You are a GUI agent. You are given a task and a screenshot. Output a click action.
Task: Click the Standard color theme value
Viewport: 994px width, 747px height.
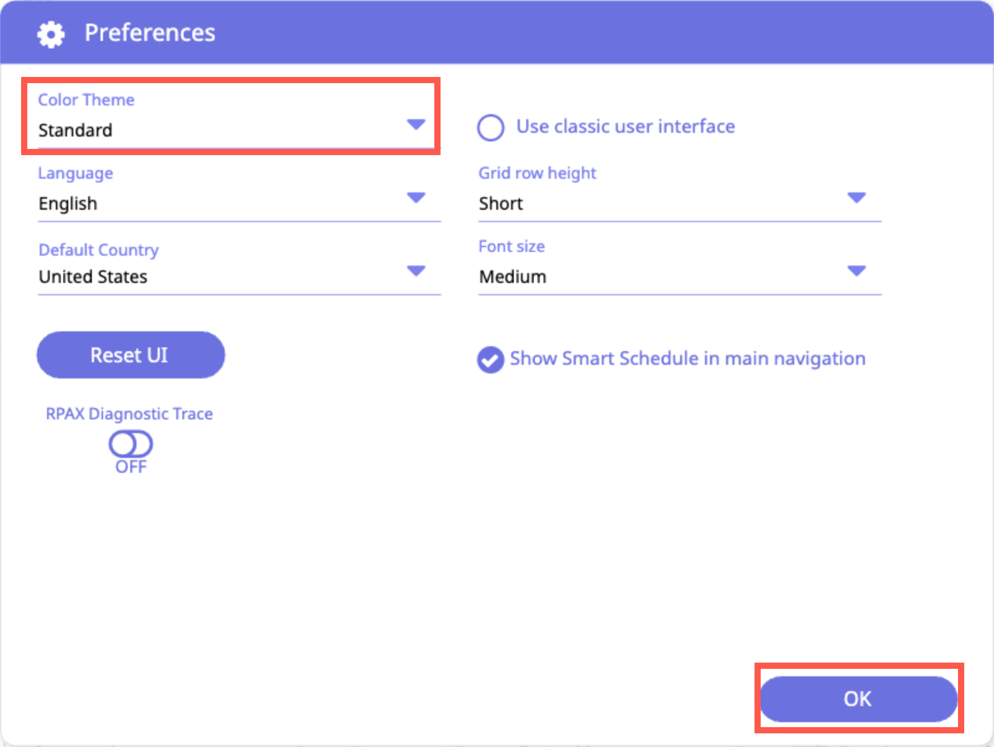point(76,130)
